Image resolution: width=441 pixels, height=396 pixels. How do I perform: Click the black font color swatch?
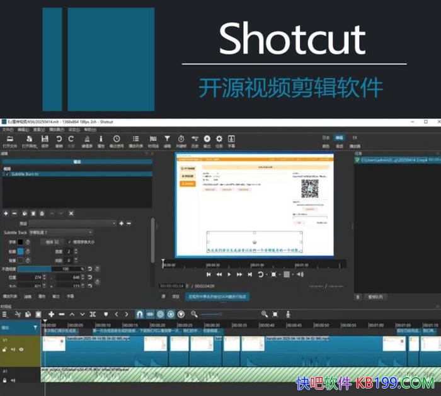(20, 242)
